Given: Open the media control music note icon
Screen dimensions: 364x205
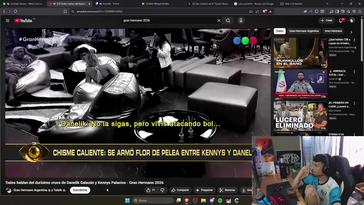Looking at the screenshot, I should (x=331, y=11).
